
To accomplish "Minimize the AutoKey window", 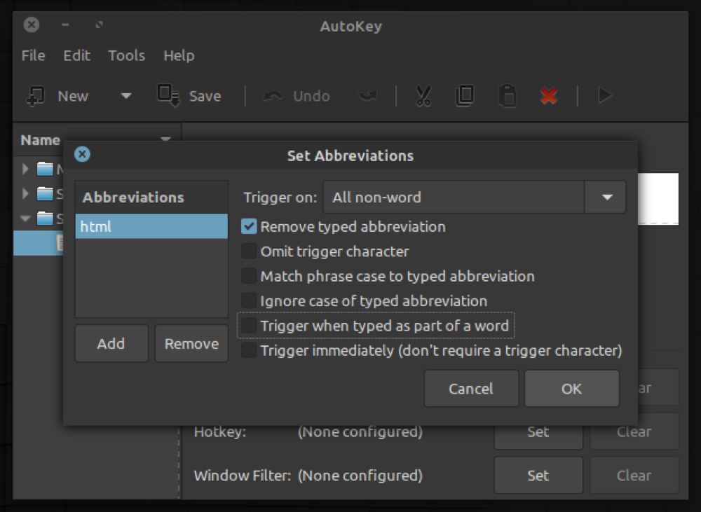I will (x=65, y=25).
